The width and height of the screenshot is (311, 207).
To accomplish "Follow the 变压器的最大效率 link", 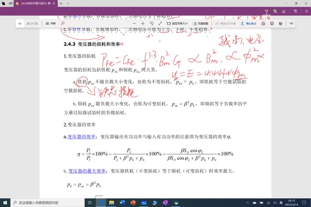I will [87, 171].
